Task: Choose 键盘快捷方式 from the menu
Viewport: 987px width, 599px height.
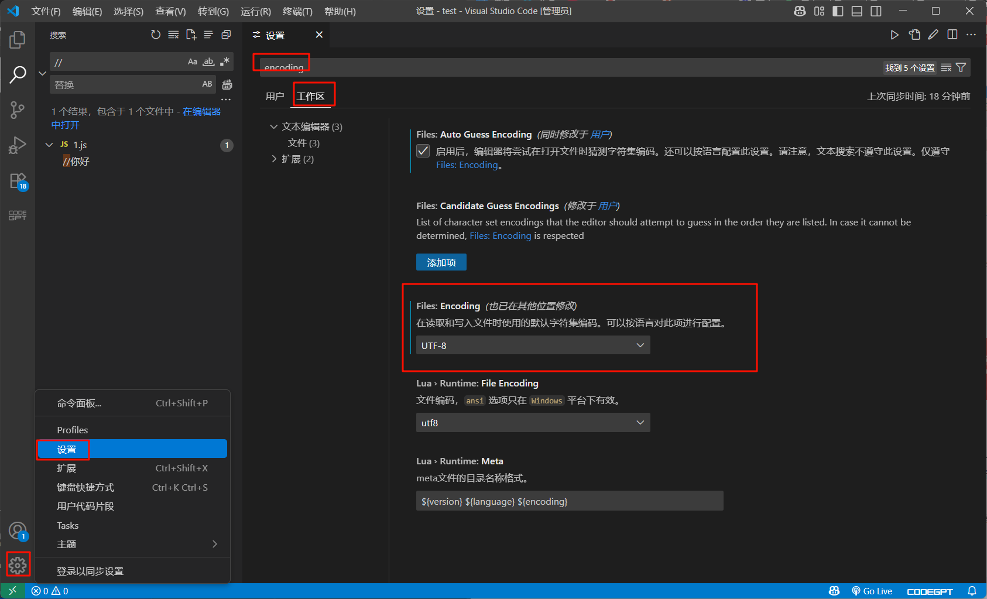Action: [x=132, y=488]
